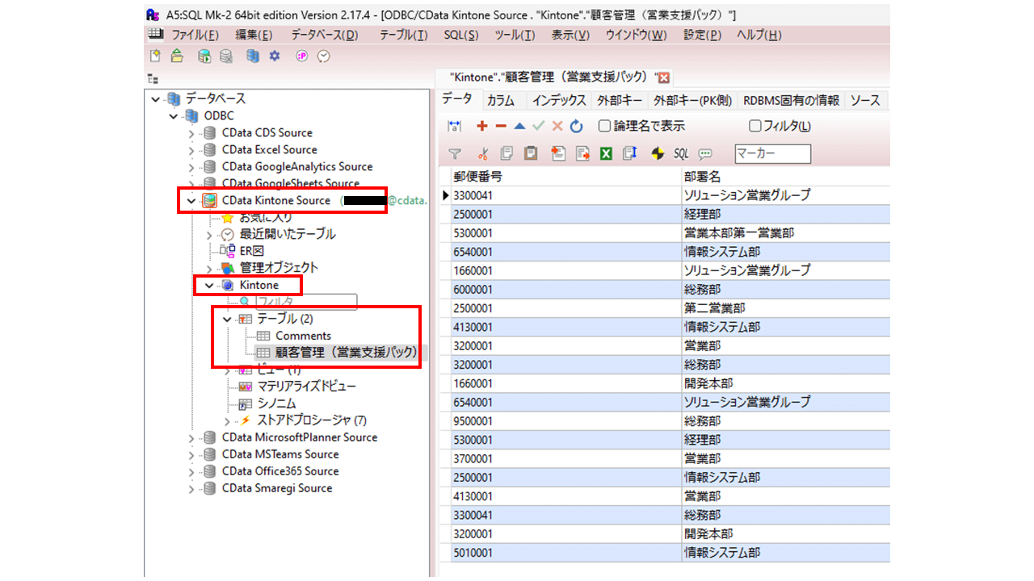
Task: Switch to the RDBMS固有の情報 tab
Action: click(791, 101)
